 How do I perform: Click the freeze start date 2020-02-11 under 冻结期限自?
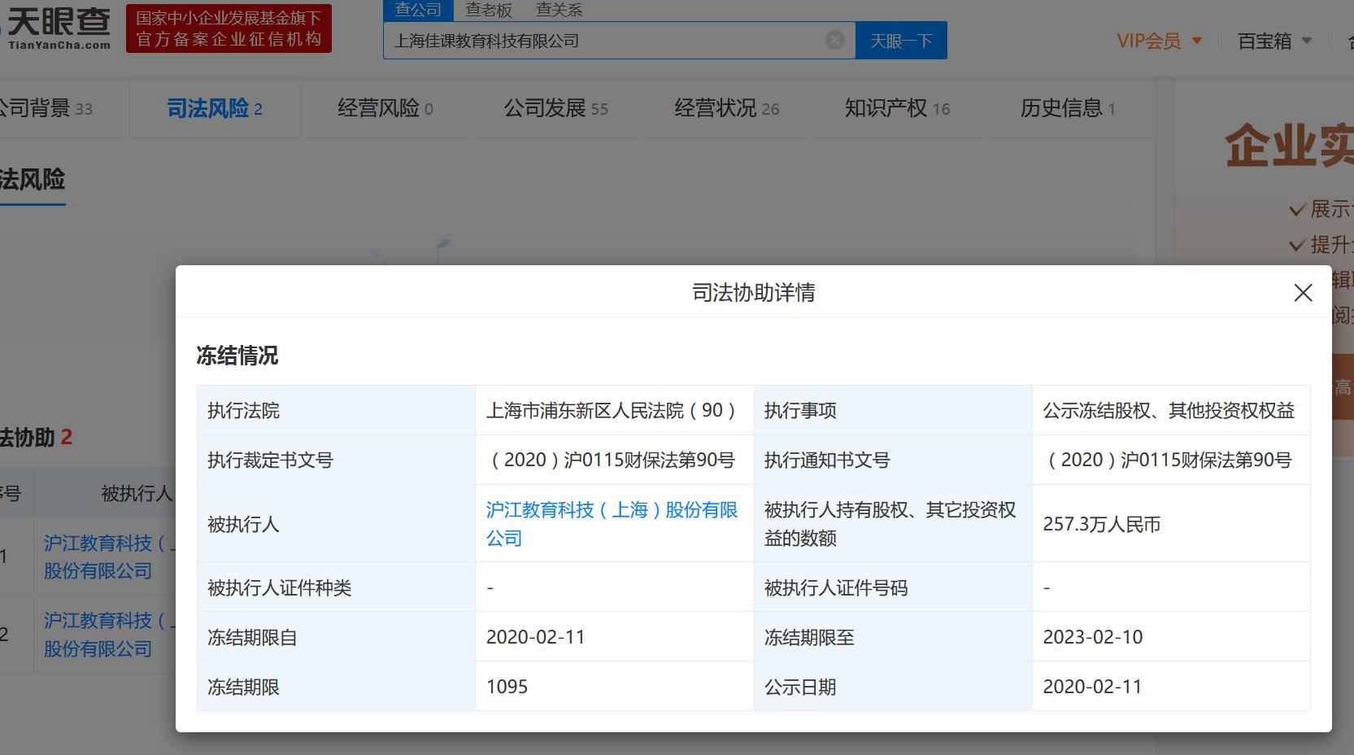(x=536, y=637)
